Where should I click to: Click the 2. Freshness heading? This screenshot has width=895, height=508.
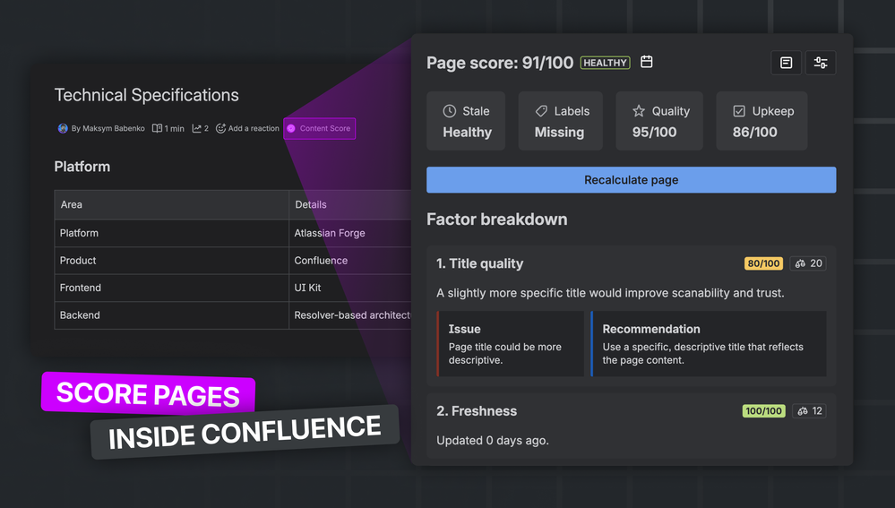[477, 411]
